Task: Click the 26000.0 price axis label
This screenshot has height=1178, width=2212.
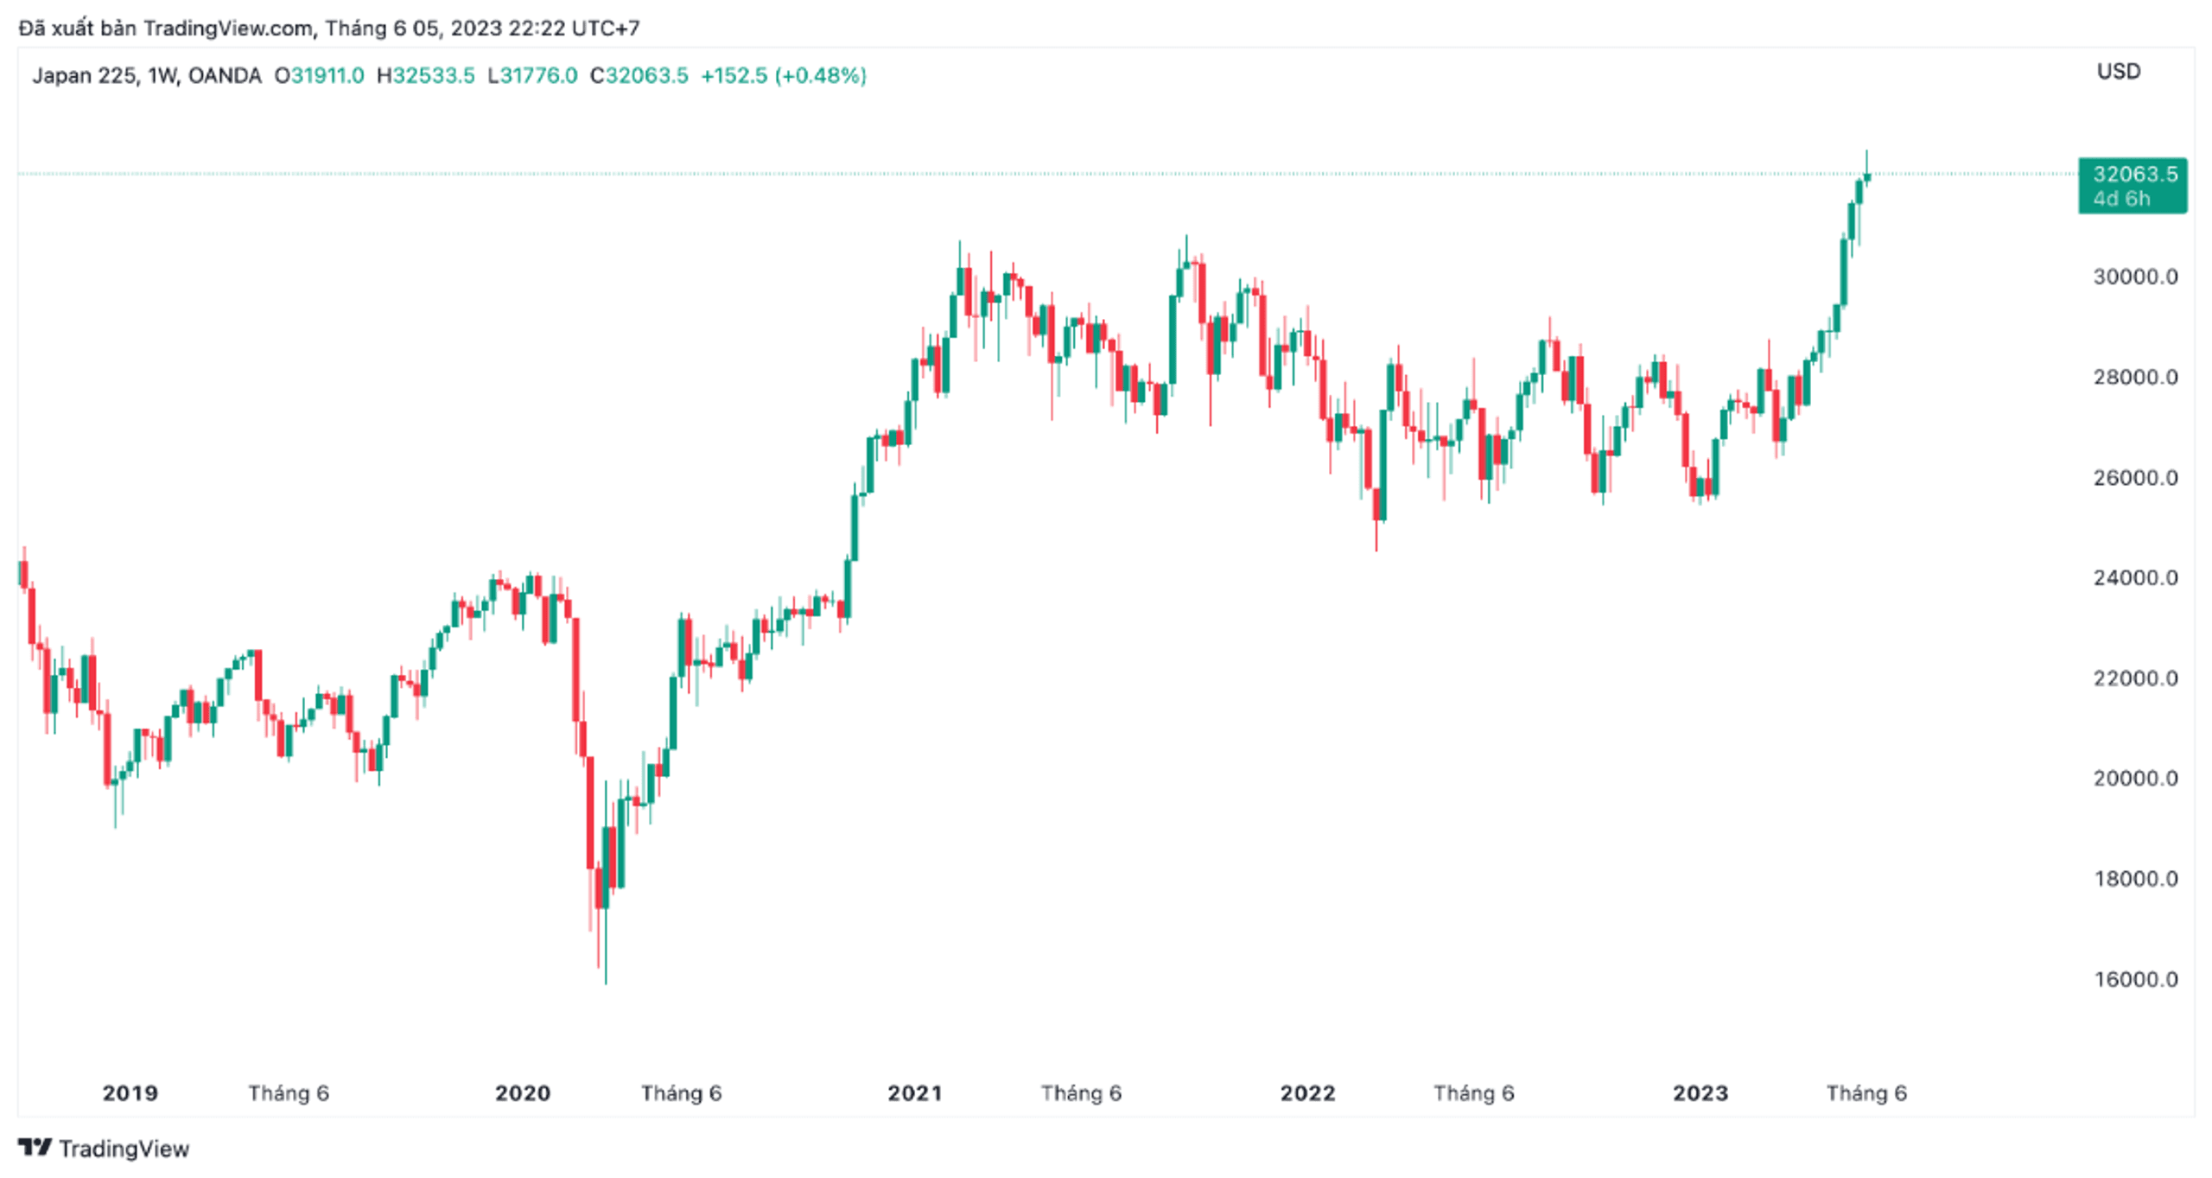Action: coord(2135,477)
